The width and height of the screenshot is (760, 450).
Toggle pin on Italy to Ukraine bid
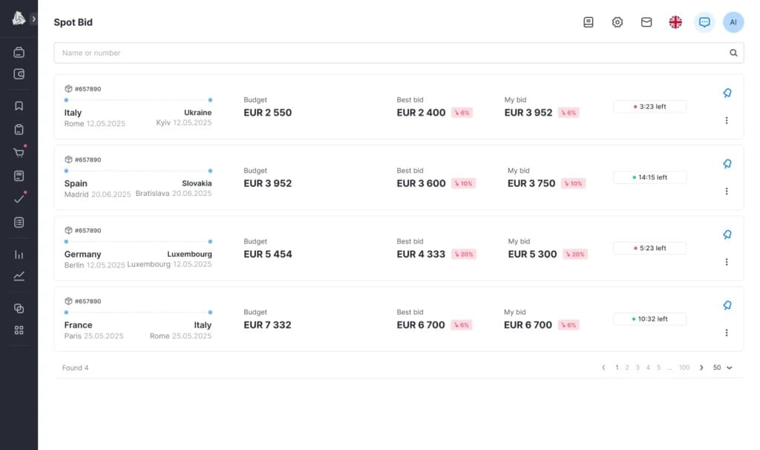tap(727, 94)
